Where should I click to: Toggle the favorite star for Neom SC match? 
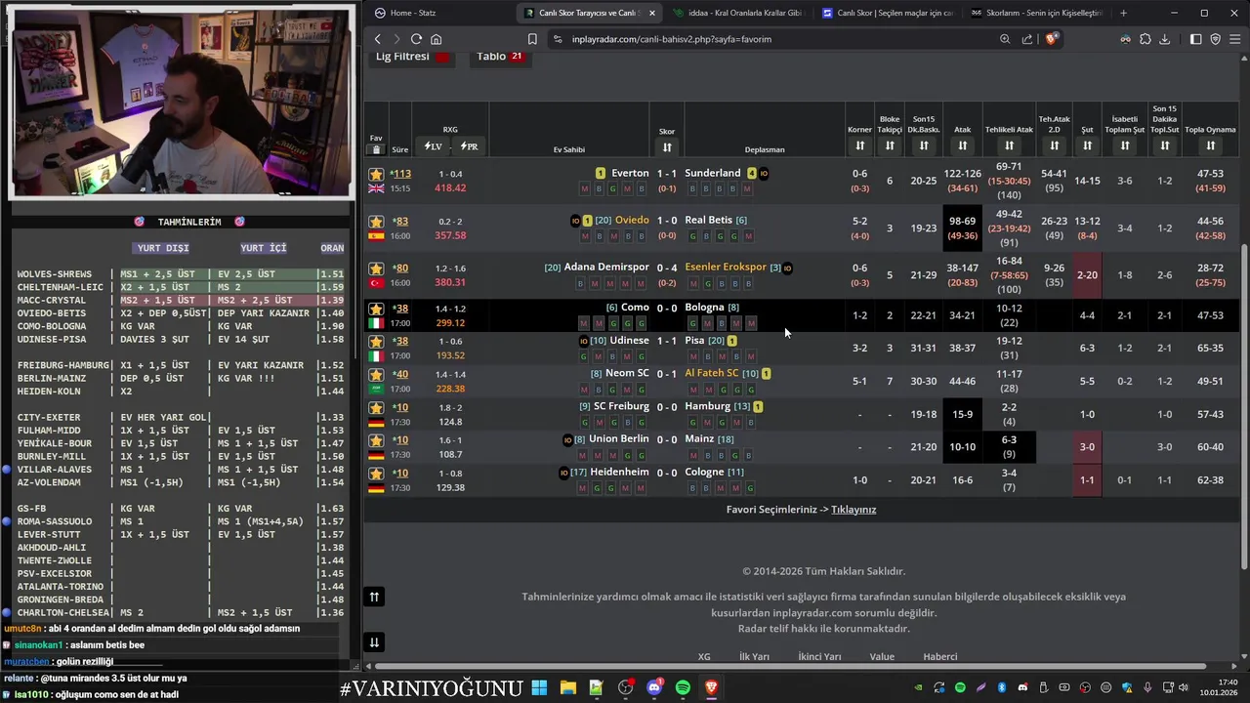[376, 375]
